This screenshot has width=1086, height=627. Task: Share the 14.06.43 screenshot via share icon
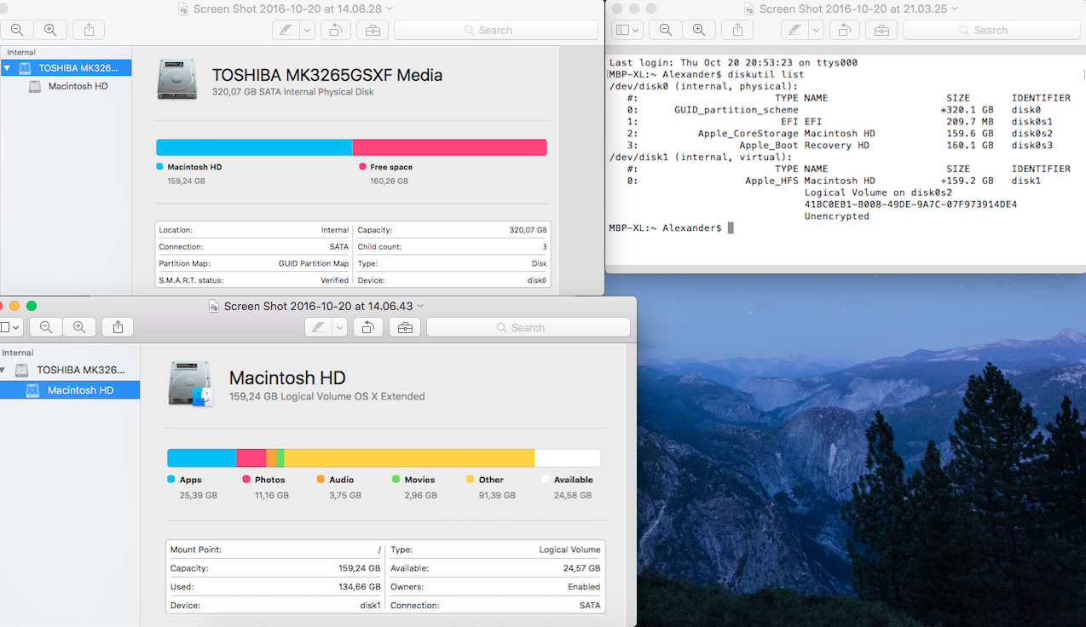click(118, 327)
